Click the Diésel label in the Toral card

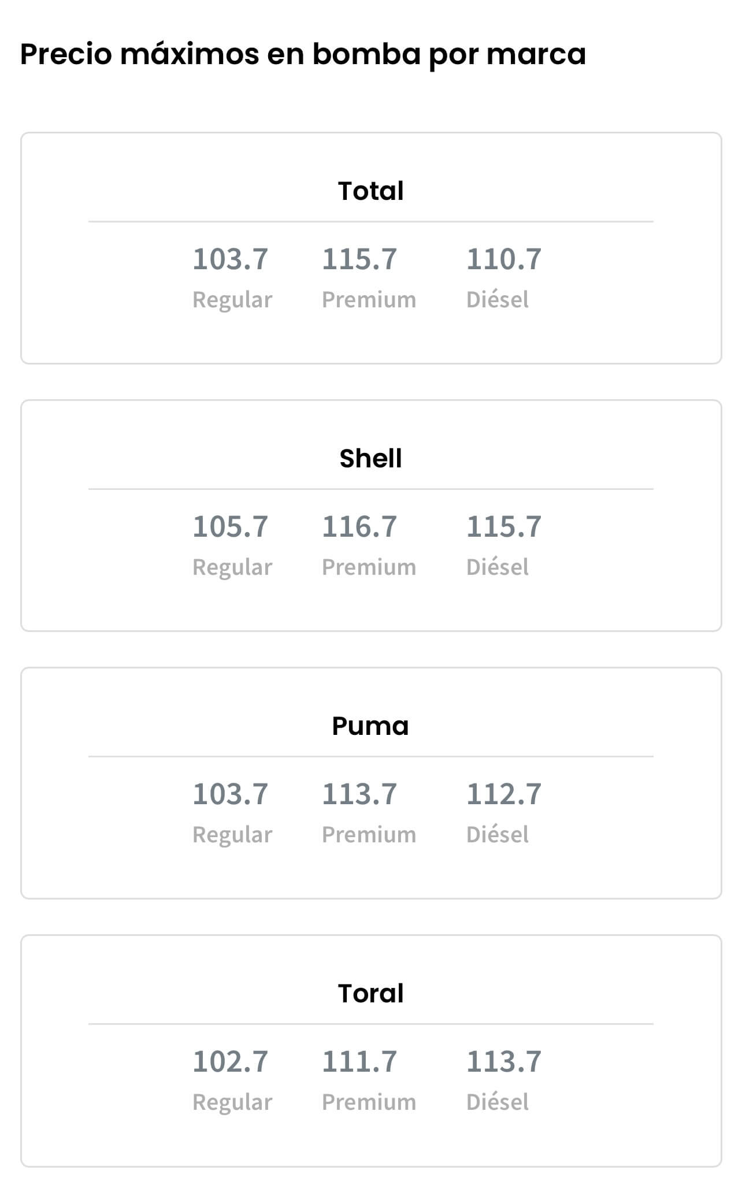point(498,1102)
